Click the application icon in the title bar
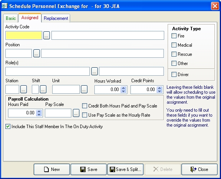Screen dimensions: 221x179 click(x=5, y=6)
